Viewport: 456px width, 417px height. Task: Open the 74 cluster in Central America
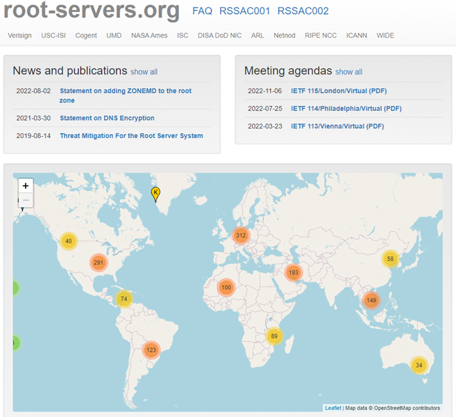pos(124,298)
